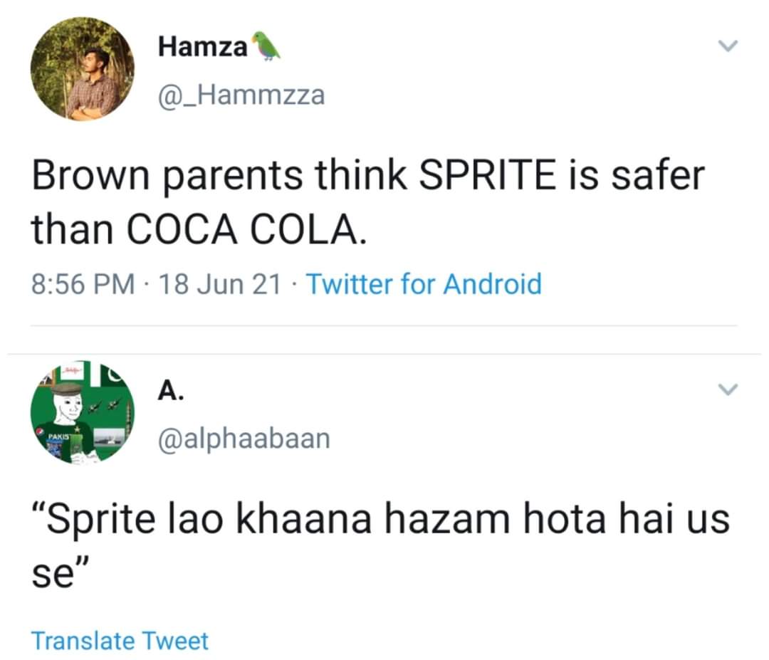Open Twitter for Android source link
Screen dimensions: 769x660
click(424, 283)
